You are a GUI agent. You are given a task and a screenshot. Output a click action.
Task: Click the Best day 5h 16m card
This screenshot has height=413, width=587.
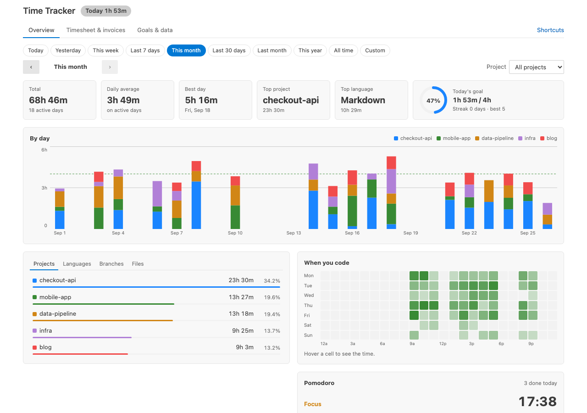click(216, 100)
